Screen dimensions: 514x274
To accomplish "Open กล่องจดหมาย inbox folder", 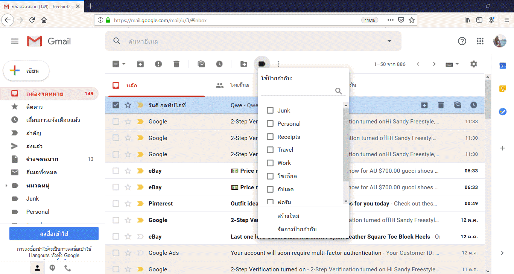I will [x=49, y=94].
